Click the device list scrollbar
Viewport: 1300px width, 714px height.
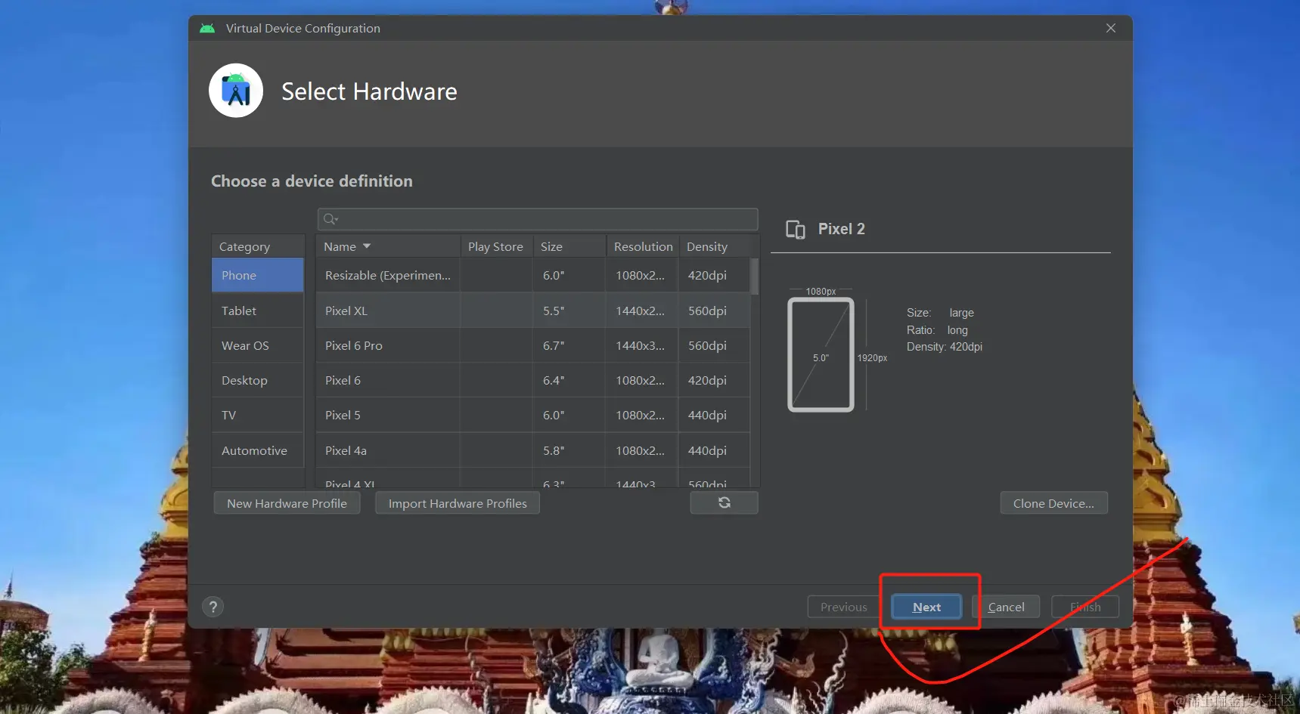click(754, 277)
